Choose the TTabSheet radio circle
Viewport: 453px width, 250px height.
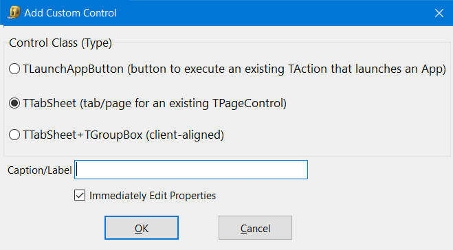tap(14, 103)
